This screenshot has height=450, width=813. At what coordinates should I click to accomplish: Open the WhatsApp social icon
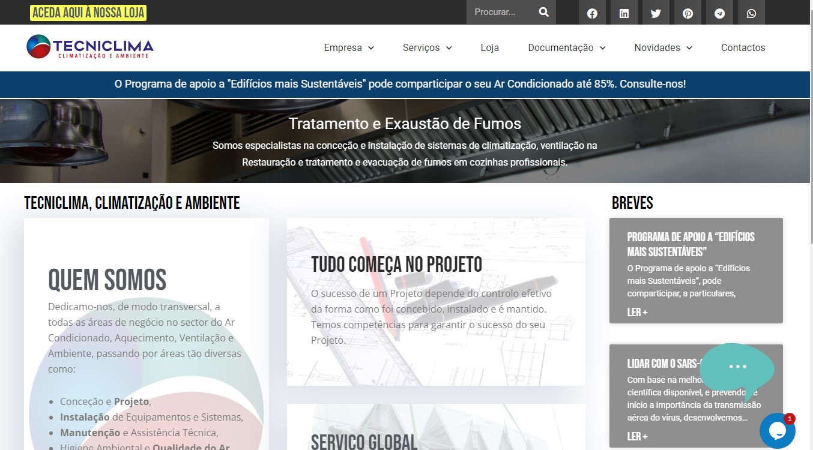751,13
